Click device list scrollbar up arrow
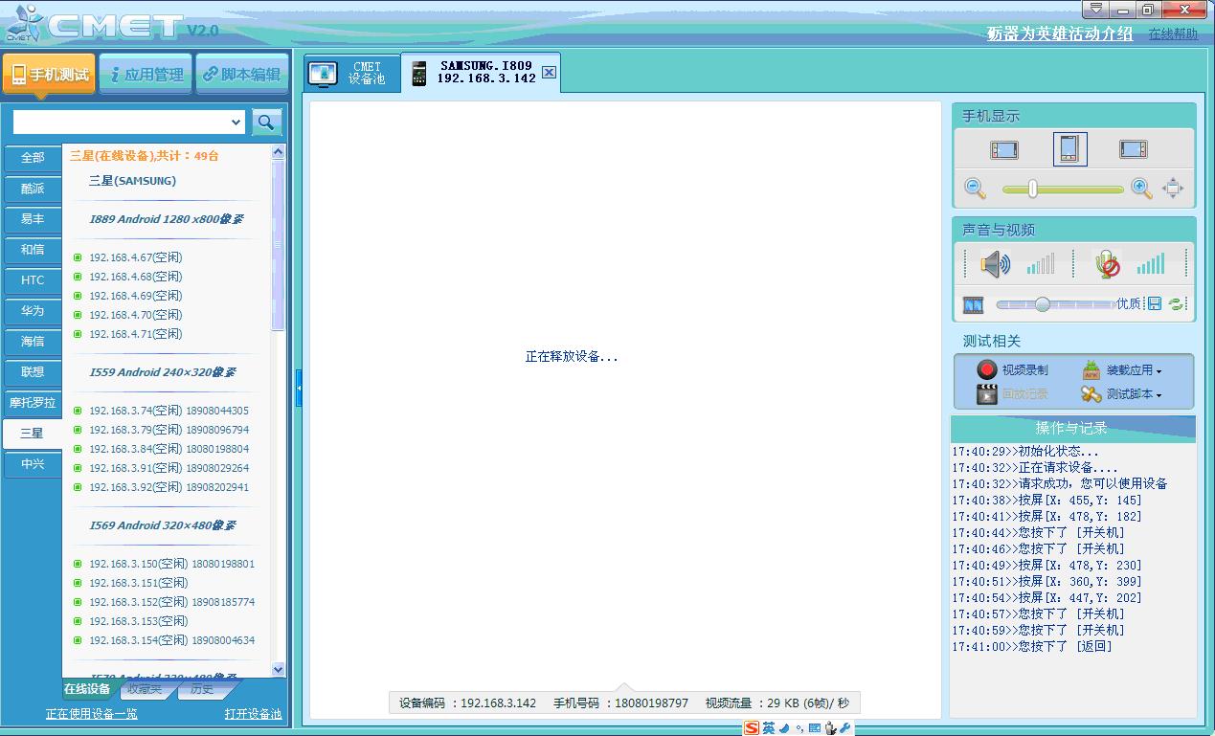1215x736 pixels. click(279, 152)
